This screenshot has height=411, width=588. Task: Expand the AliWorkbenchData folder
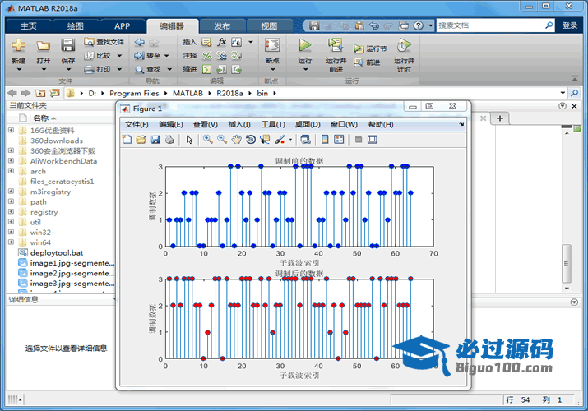(x=11, y=160)
